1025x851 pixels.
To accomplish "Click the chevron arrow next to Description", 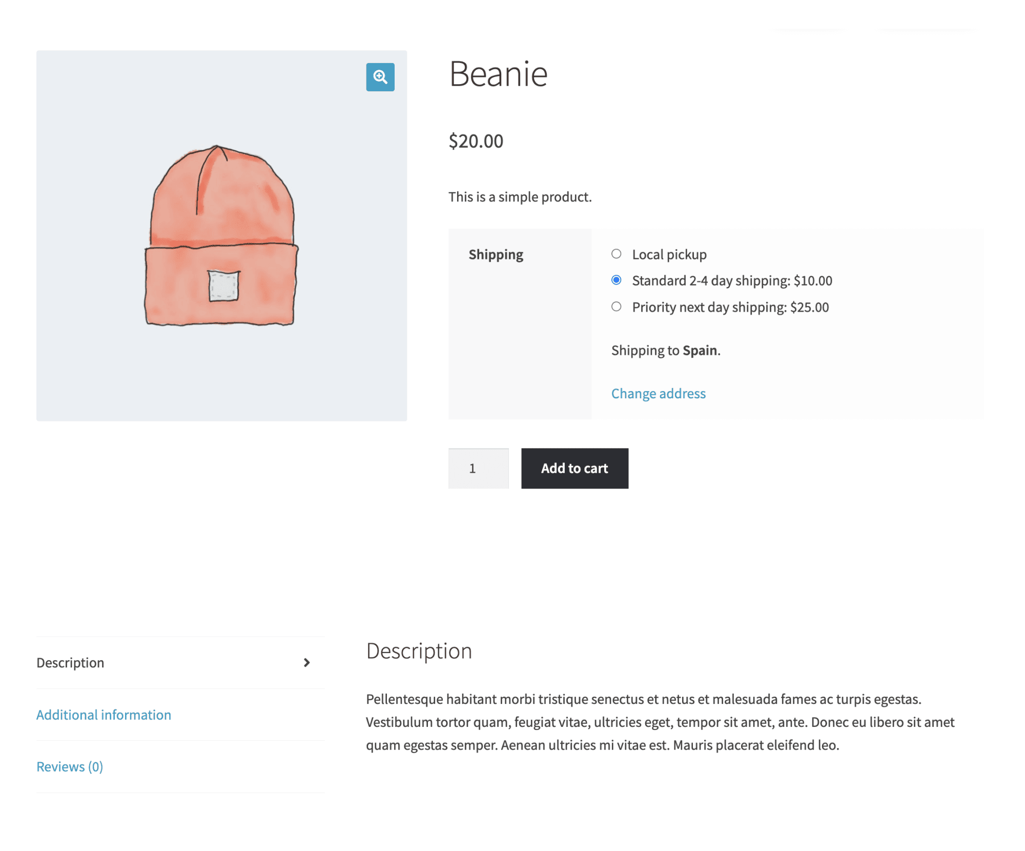I will pyautogui.click(x=306, y=663).
